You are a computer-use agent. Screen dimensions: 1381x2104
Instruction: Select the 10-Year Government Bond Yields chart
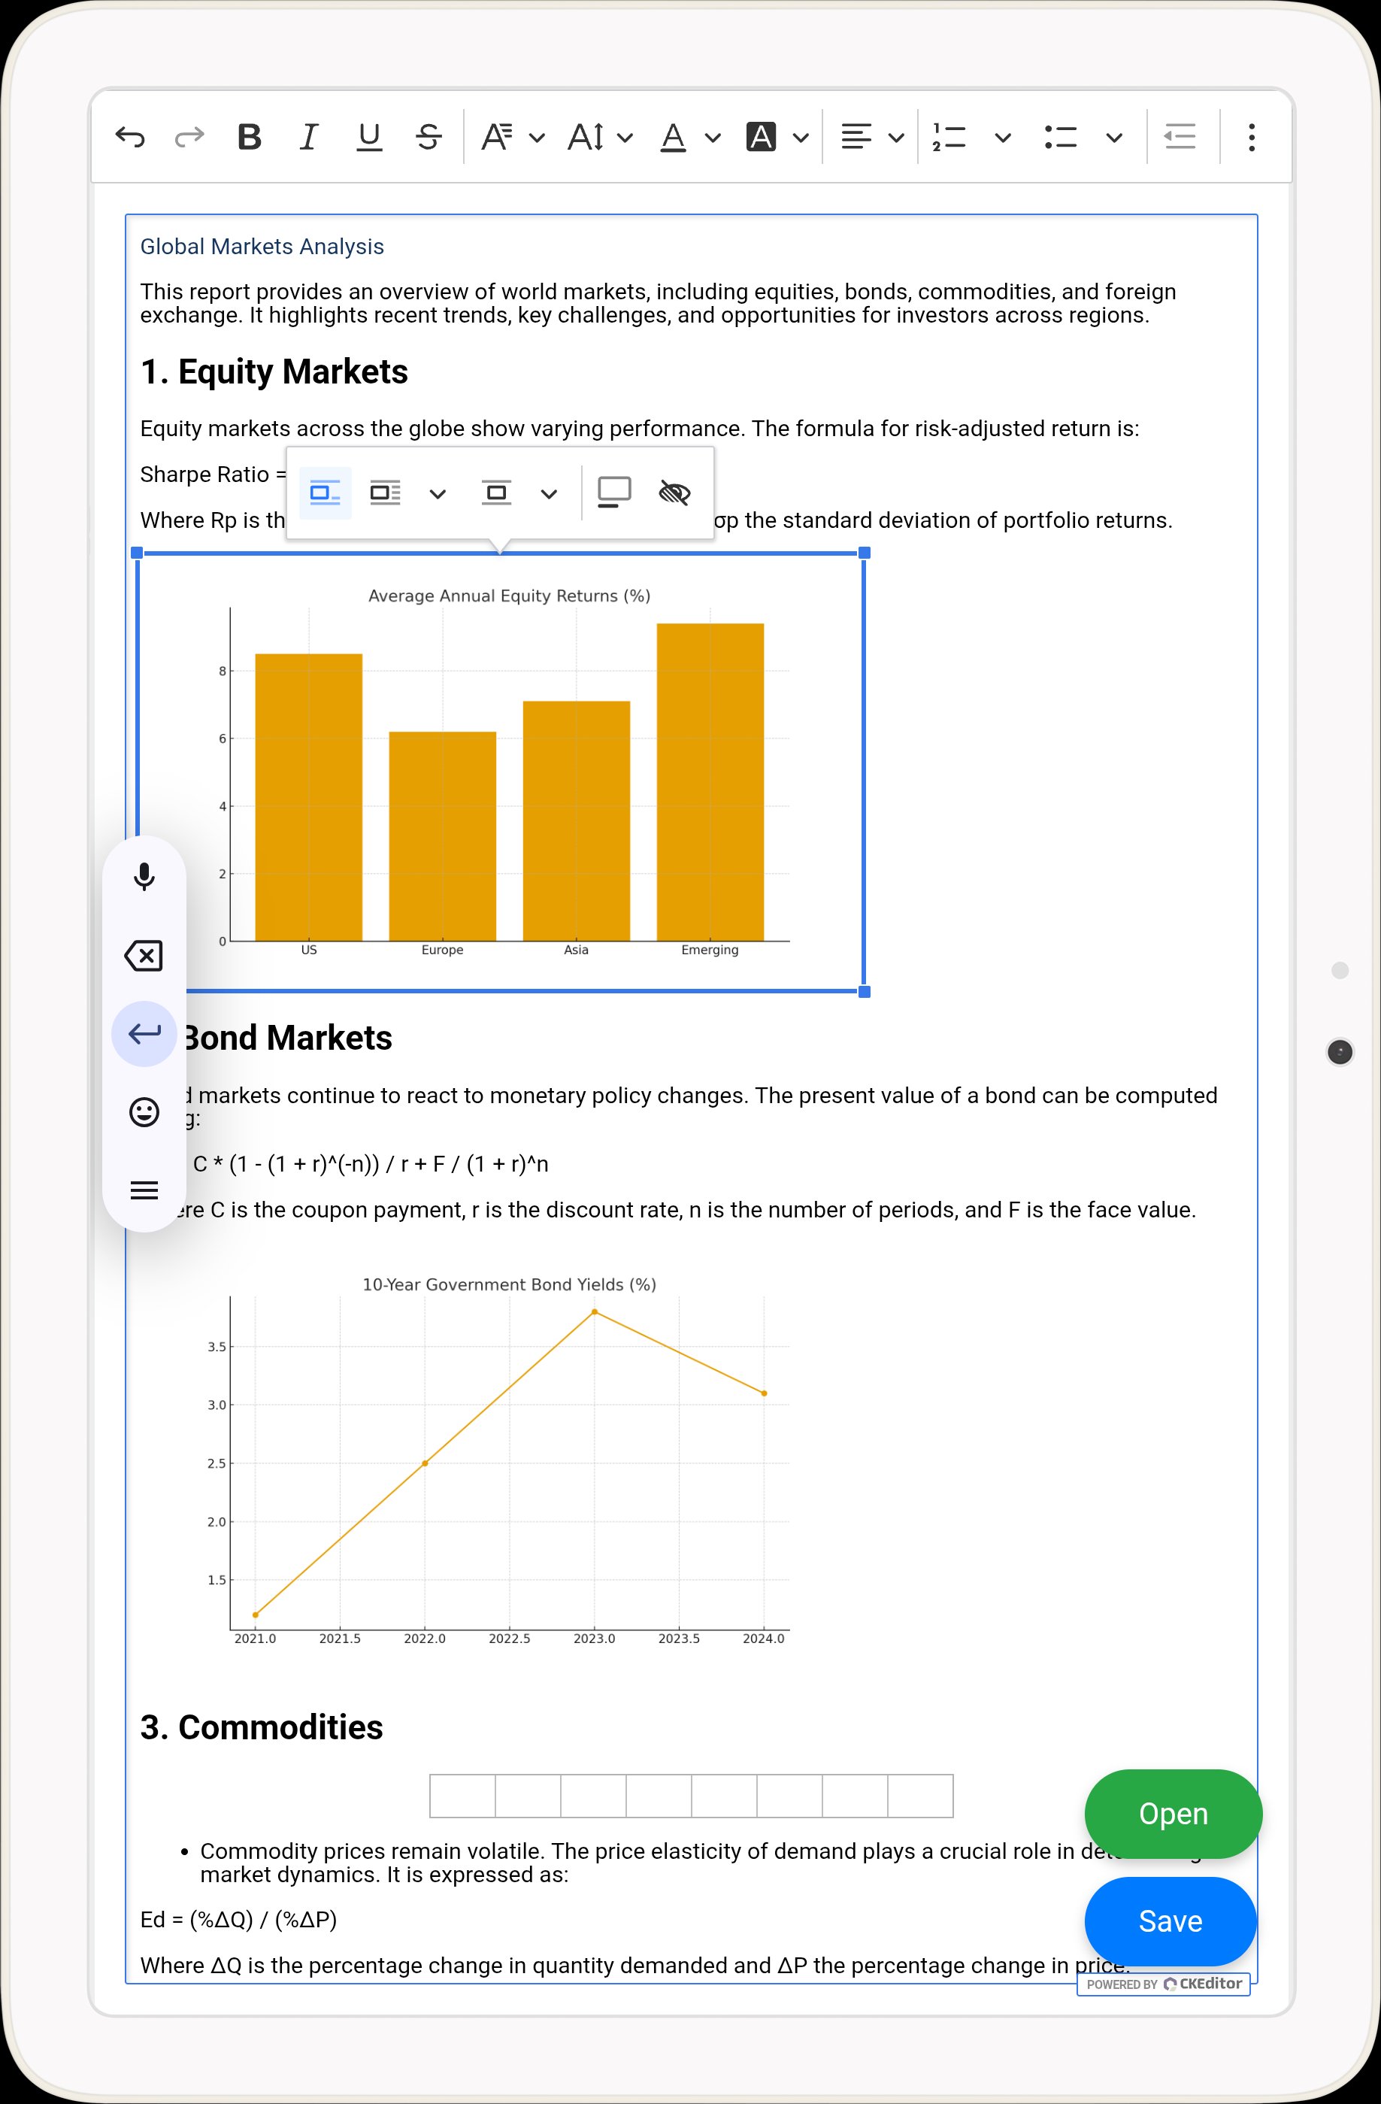click(x=501, y=1460)
